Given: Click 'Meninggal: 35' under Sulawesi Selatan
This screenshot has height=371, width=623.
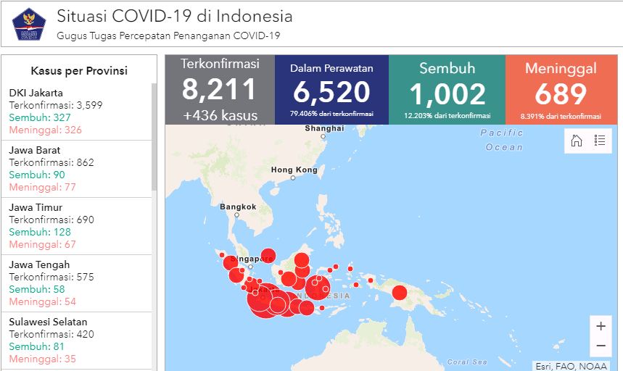Looking at the screenshot, I should [43, 358].
